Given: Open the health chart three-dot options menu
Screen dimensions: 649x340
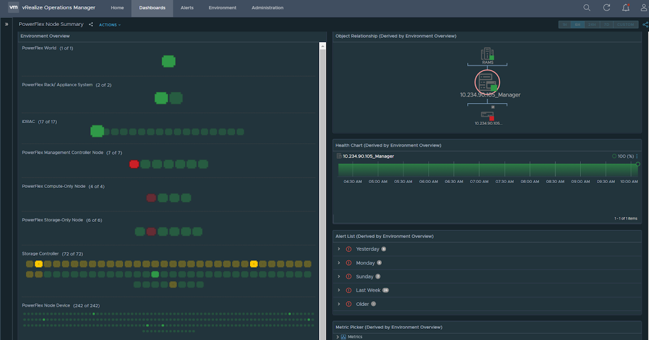Looking at the screenshot, I should click(637, 156).
